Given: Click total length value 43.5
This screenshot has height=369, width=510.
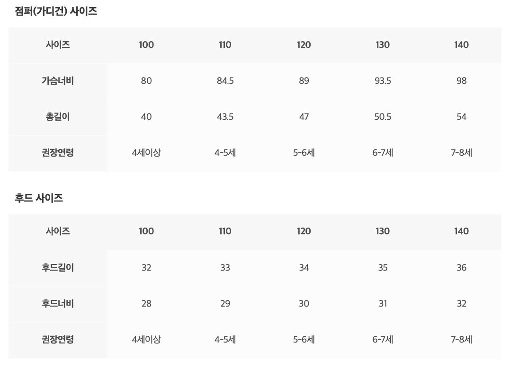Looking at the screenshot, I should (x=225, y=117).
